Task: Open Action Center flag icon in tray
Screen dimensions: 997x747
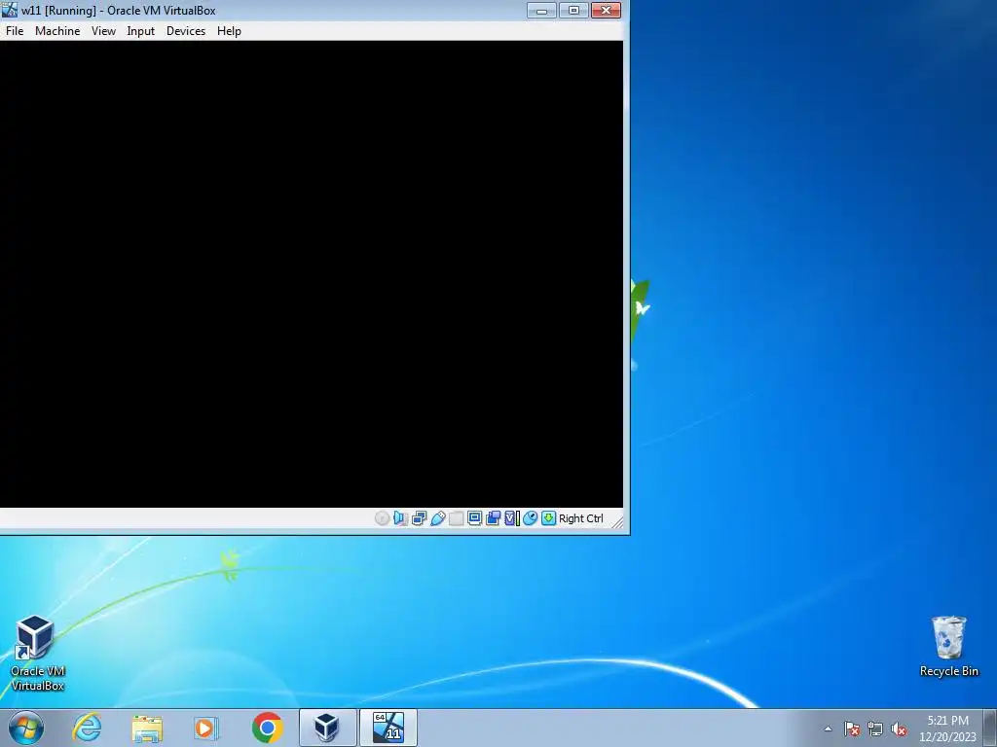Action: point(852,729)
